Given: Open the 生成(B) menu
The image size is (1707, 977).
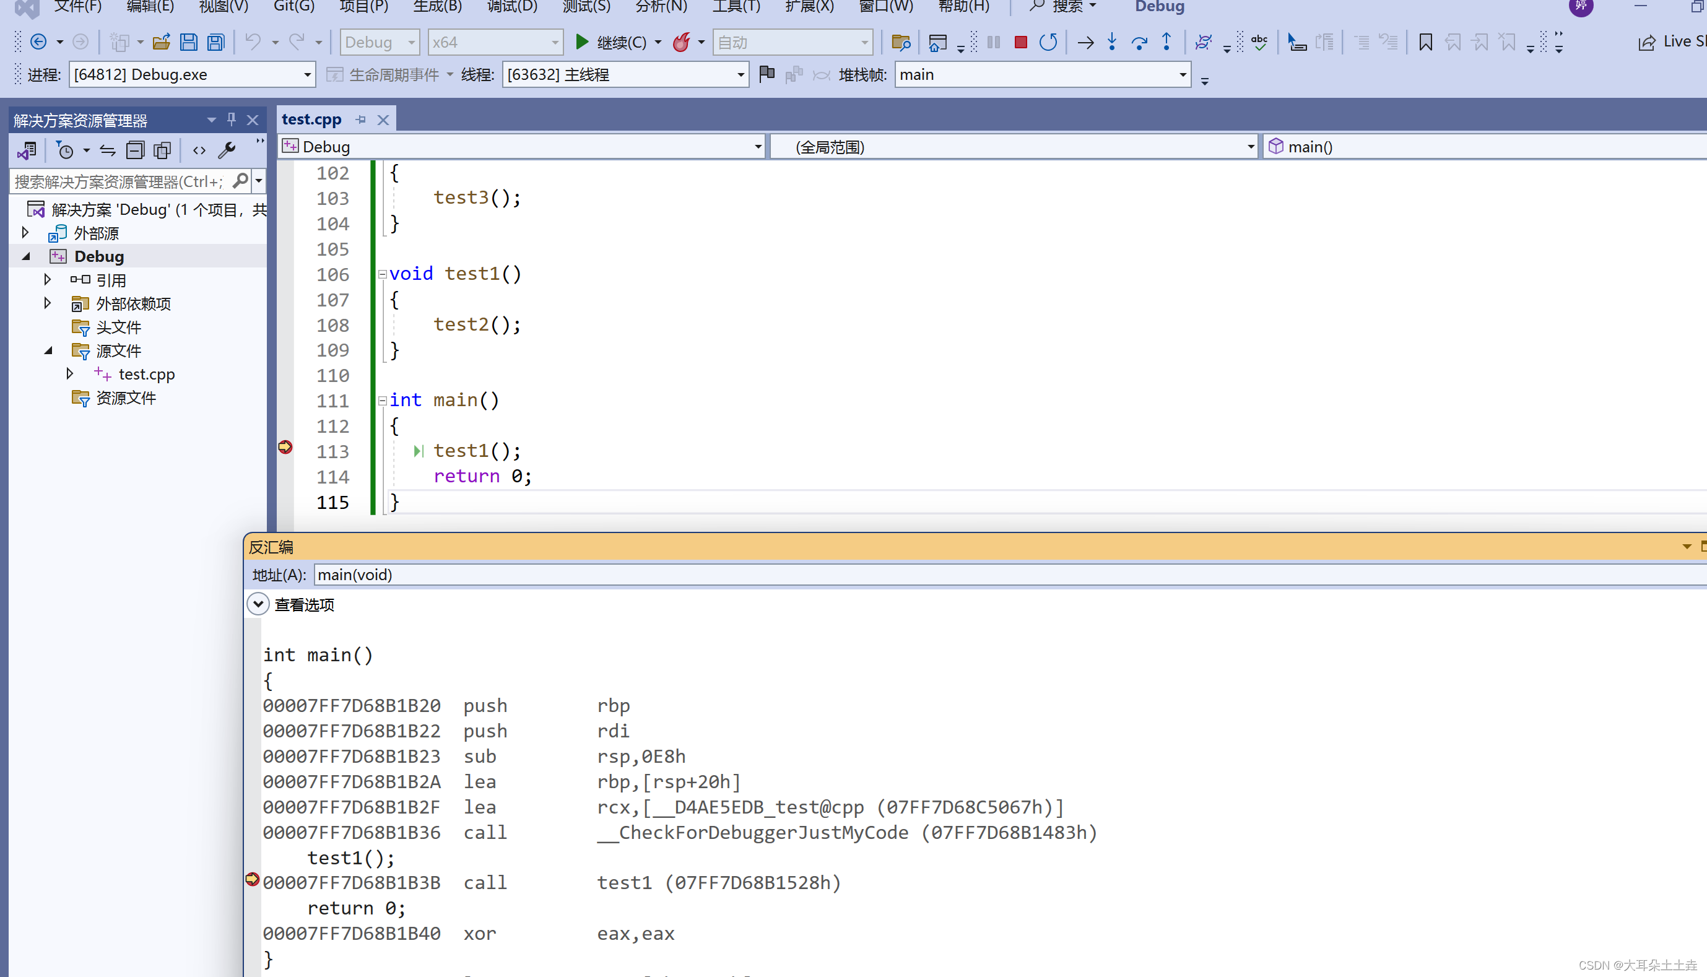Looking at the screenshot, I should (438, 7).
